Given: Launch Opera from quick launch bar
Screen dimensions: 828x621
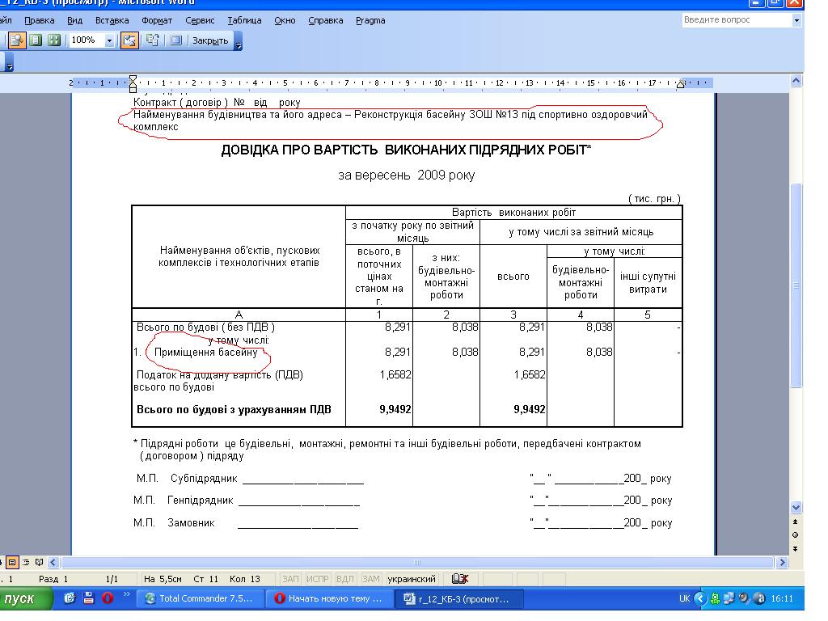Looking at the screenshot, I should coord(106,599).
